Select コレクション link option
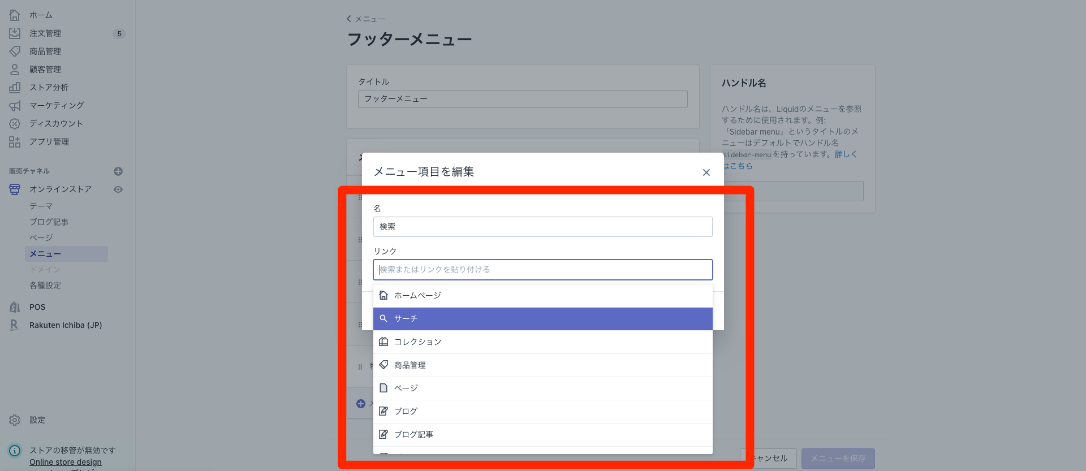The height and width of the screenshot is (471, 1086). [543, 342]
